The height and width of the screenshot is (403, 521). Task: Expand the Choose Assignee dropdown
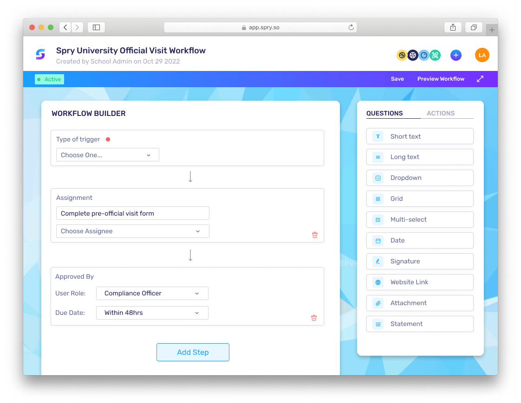[x=132, y=231]
